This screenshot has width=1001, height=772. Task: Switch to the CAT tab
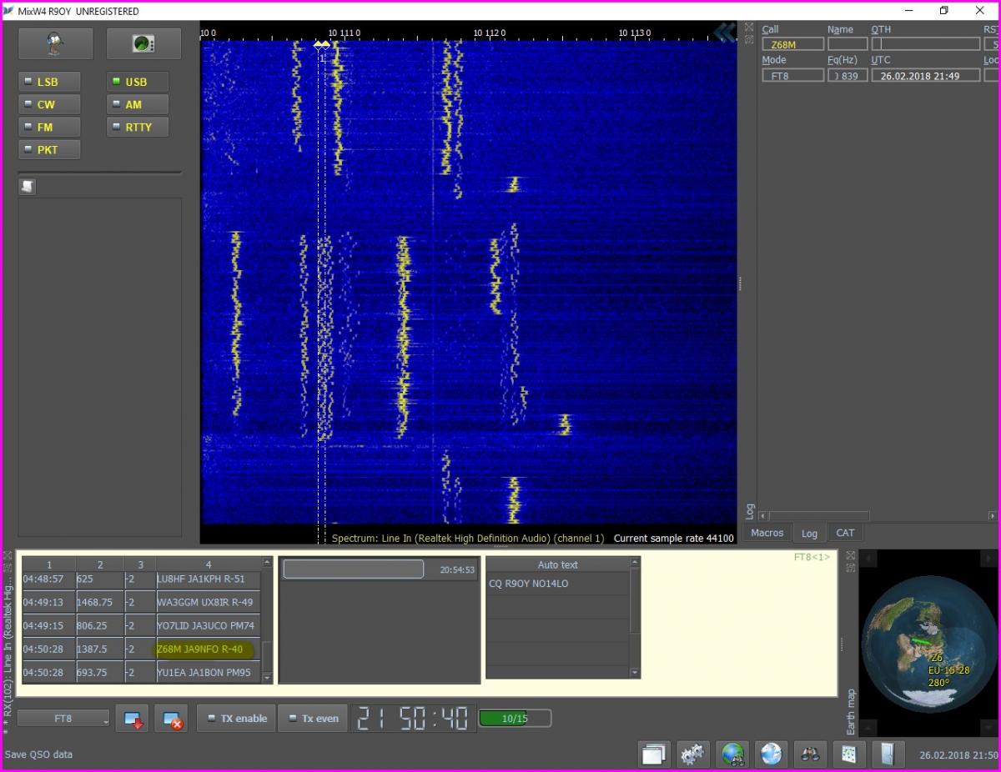tap(845, 533)
